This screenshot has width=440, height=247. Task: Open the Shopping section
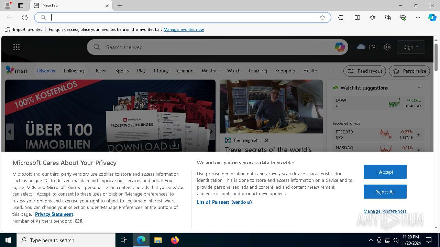(285, 71)
